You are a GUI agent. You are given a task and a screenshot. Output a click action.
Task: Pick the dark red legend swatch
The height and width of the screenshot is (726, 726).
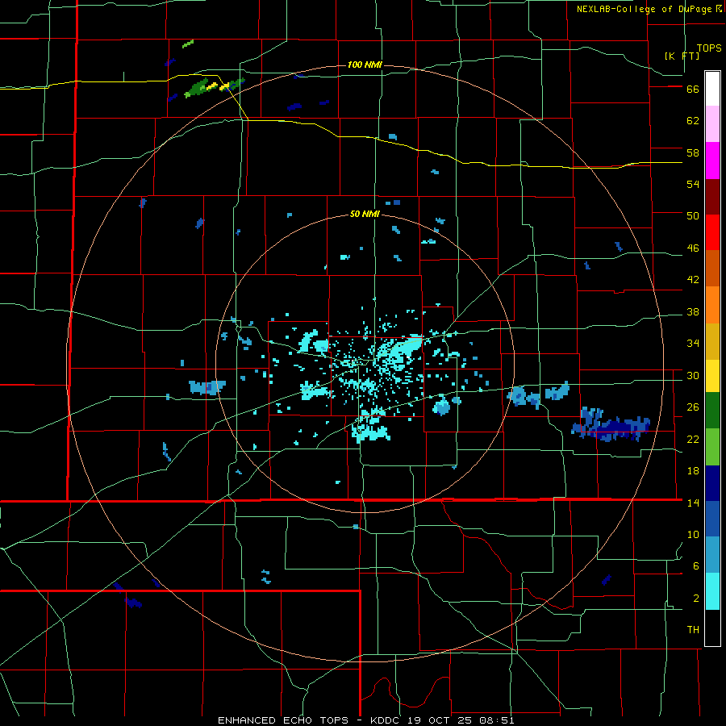(x=712, y=197)
